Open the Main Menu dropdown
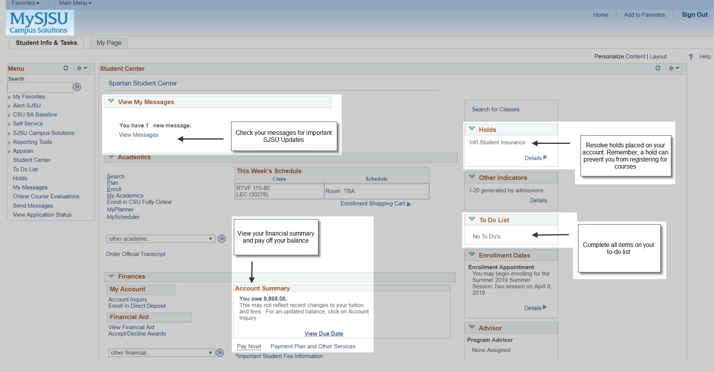The height and width of the screenshot is (372, 714). tap(75, 3)
